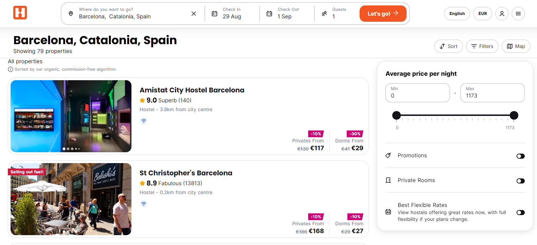Enable the Best Flexible Rates toggle
The height and width of the screenshot is (245, 537).
pyautogui.click(x=521, y=213)
